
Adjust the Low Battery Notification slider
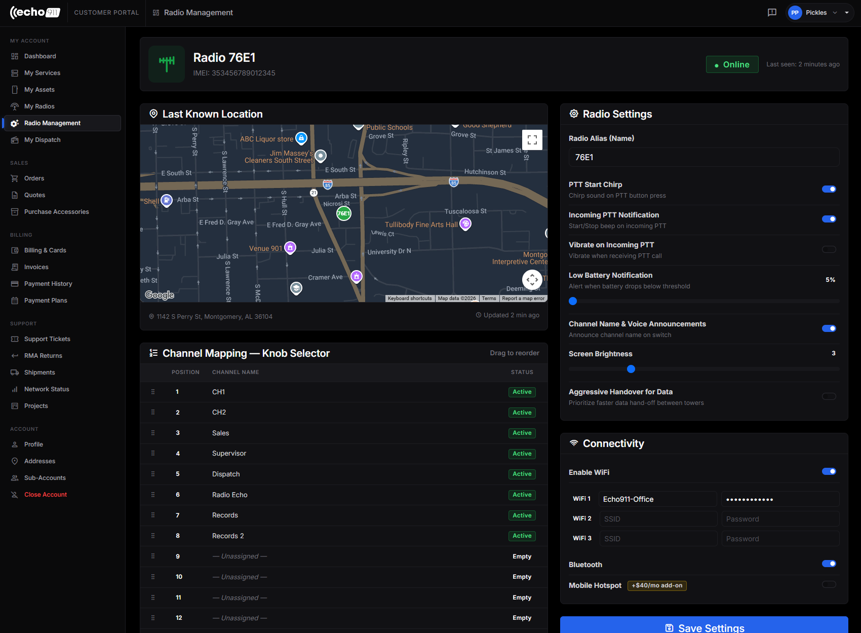[573, 301]
